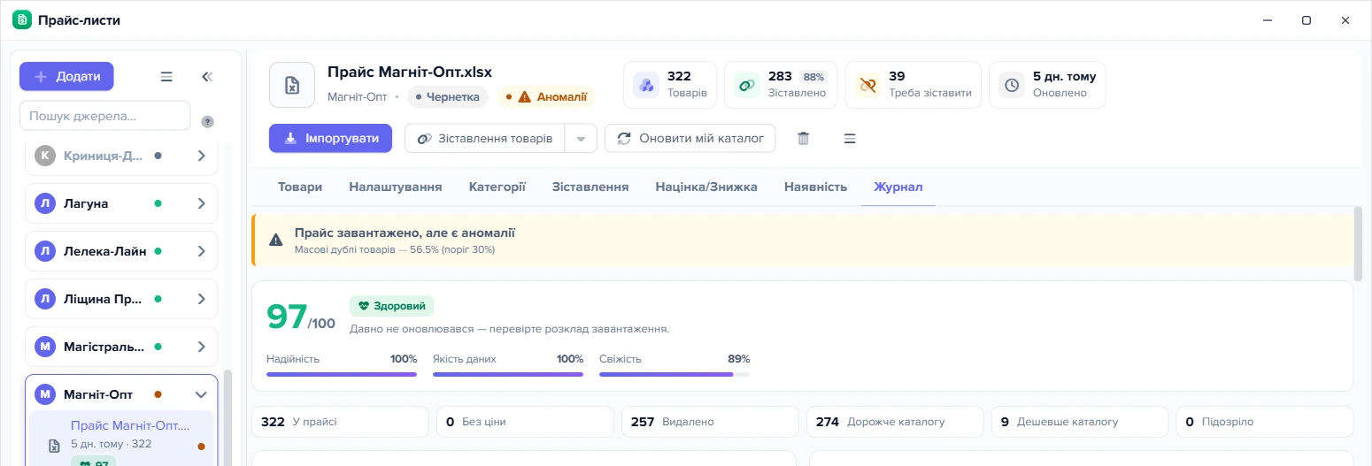
Task: Select the 0 Підозріло card
Action: pyautogui.click(x=1265, y=422)
